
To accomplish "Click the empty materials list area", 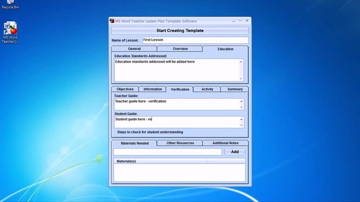I will (179, 172).
